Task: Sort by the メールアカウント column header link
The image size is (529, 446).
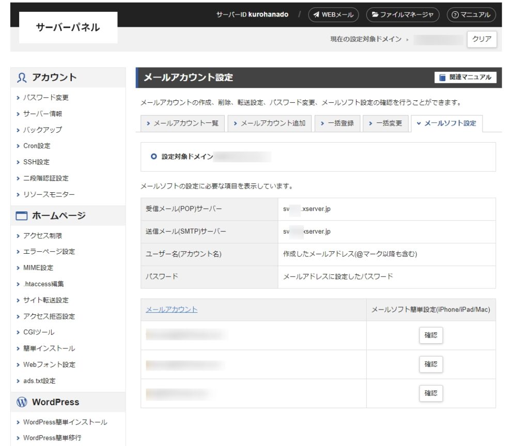Action: [x=172, y=310]
